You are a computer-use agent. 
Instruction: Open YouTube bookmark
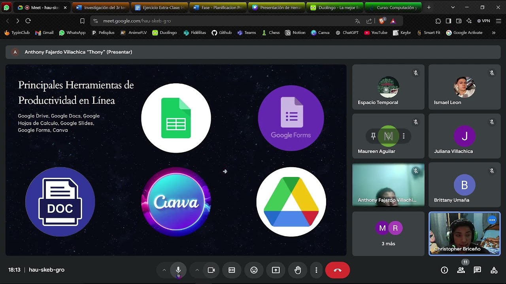click(376, 33)
